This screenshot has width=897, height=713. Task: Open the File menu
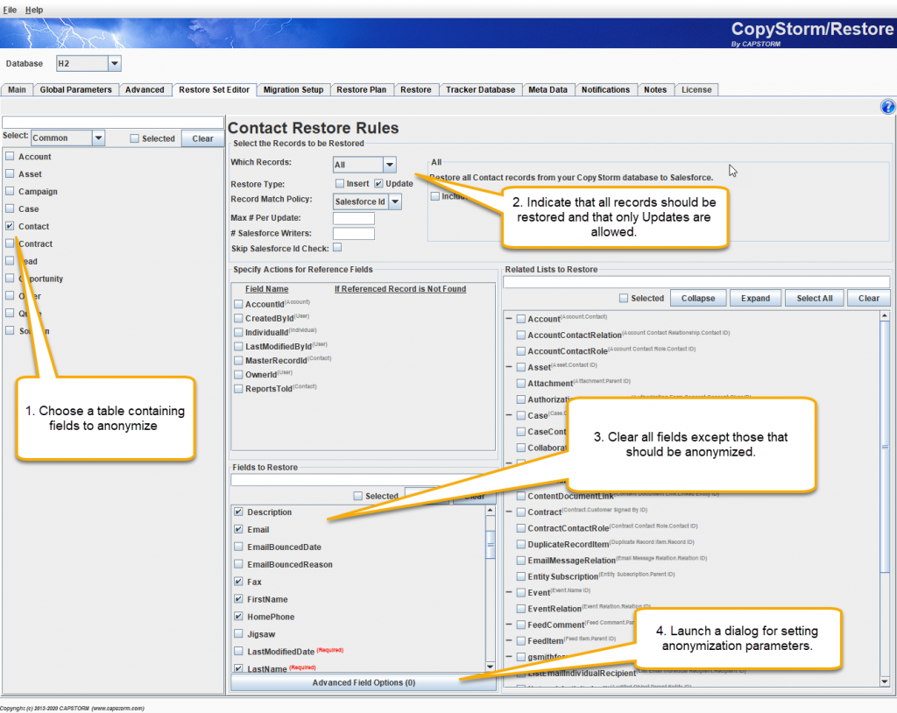pyautogui.click(x=10, y=10)
